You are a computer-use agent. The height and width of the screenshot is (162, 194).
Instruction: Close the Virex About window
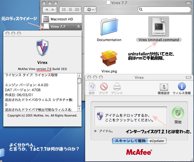(7, 34)
